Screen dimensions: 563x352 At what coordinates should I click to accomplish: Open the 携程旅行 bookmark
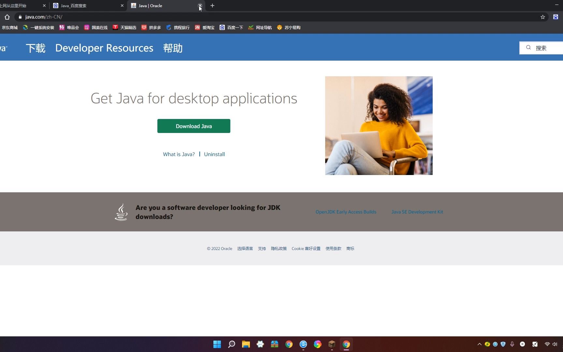coord(178,28)
